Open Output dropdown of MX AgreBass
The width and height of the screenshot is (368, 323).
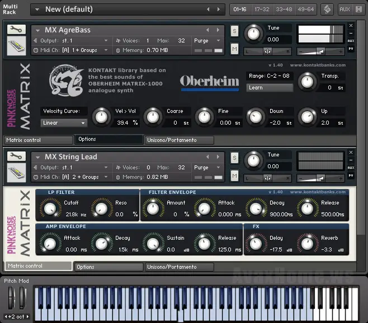click(x=106, y=41)
